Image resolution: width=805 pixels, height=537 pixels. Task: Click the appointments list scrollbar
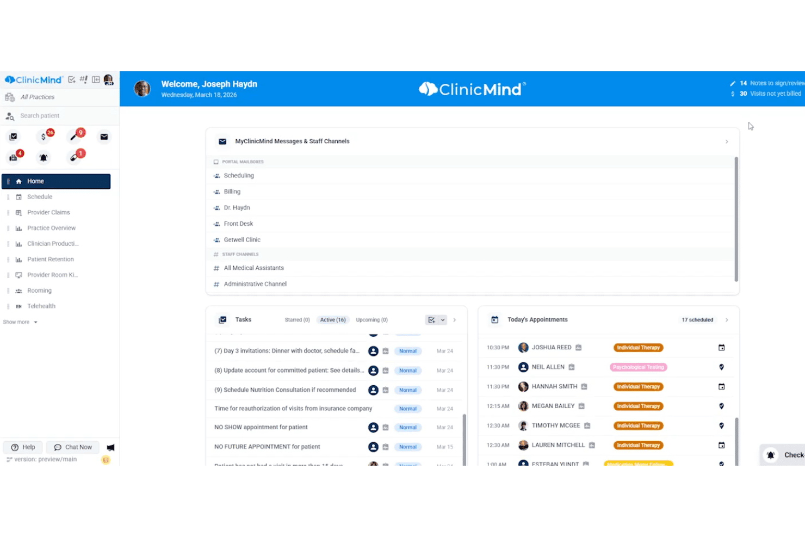[736, 442]
